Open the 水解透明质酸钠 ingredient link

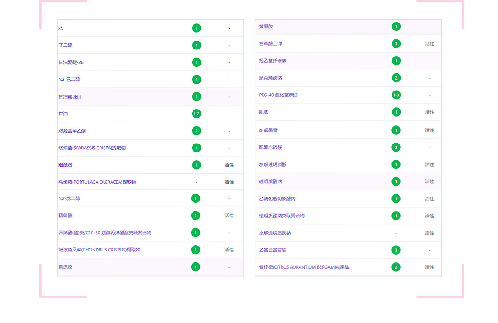click(275, 233)
